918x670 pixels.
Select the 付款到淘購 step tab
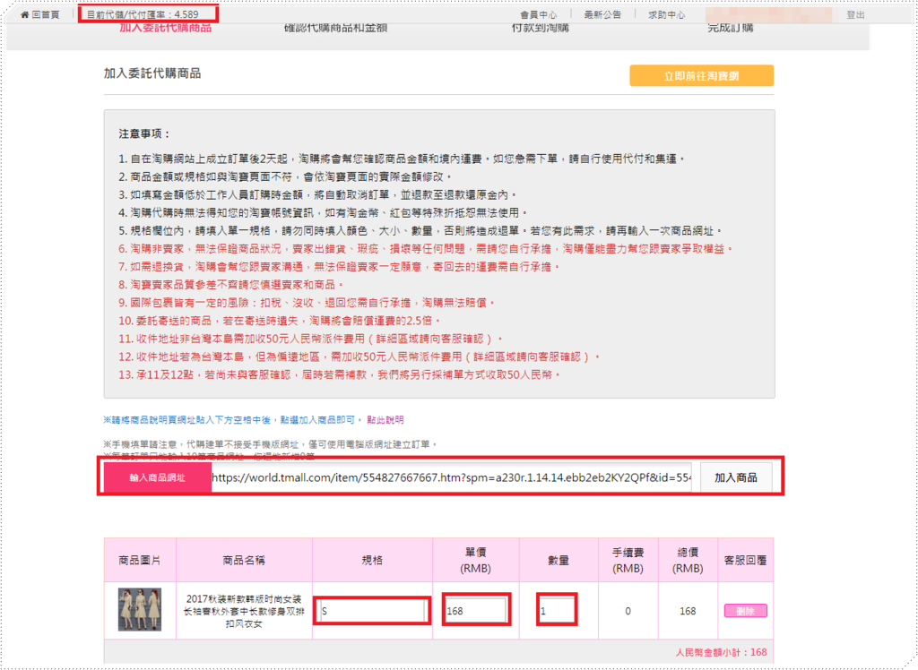coord(540,28)
